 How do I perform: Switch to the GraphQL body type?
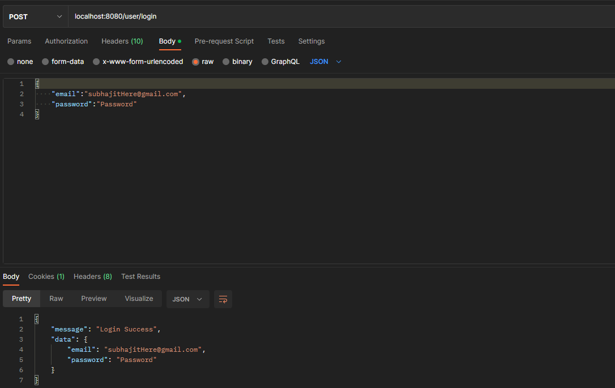[280, 61]
